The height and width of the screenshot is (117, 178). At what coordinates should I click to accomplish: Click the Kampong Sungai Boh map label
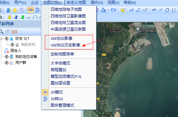point(115,30)
